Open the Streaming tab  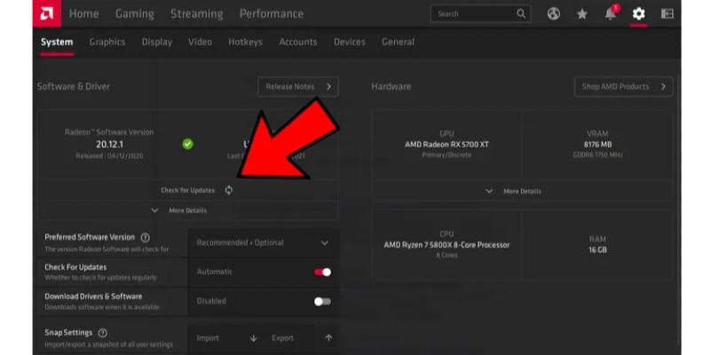(x=196, y=13)
